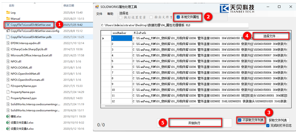Toggle the 完成时打开日志 checkbox
296x132 pixels.
[268, 126]
